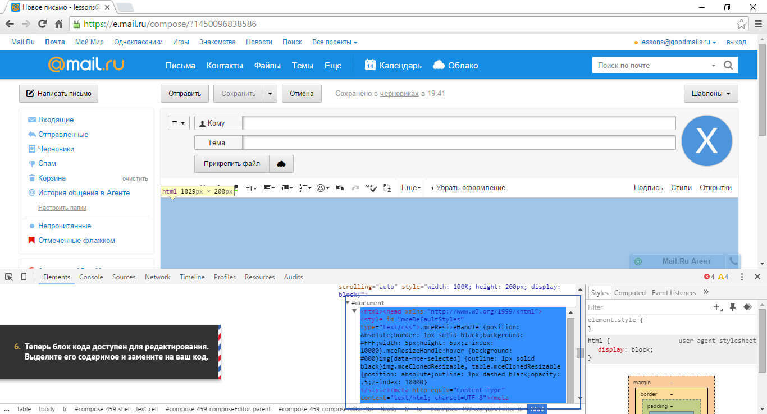Open the Ещё dropdown in editor toolbar
This screenshot has height=414, width=767.
click(411, 188)
